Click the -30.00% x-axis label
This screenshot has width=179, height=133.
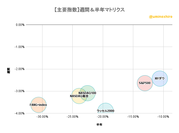tap(42, 117)
